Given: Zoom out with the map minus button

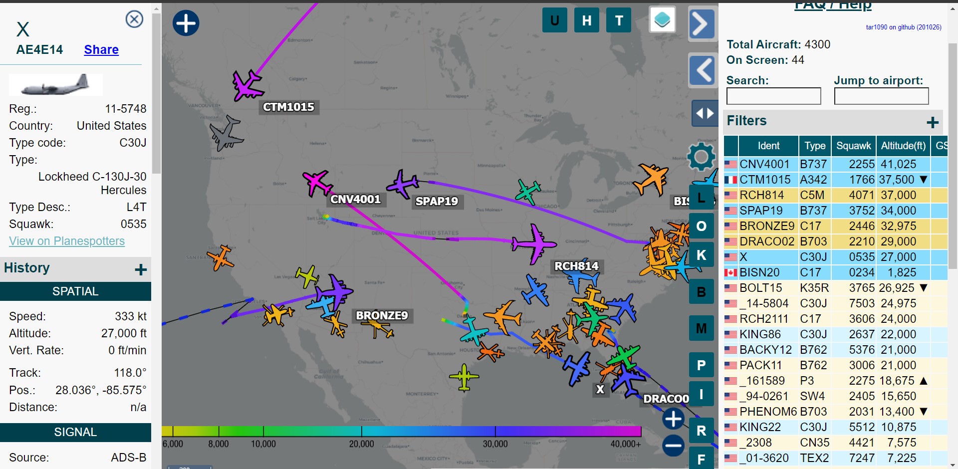Looking at the screenshot, I should 673,445.
